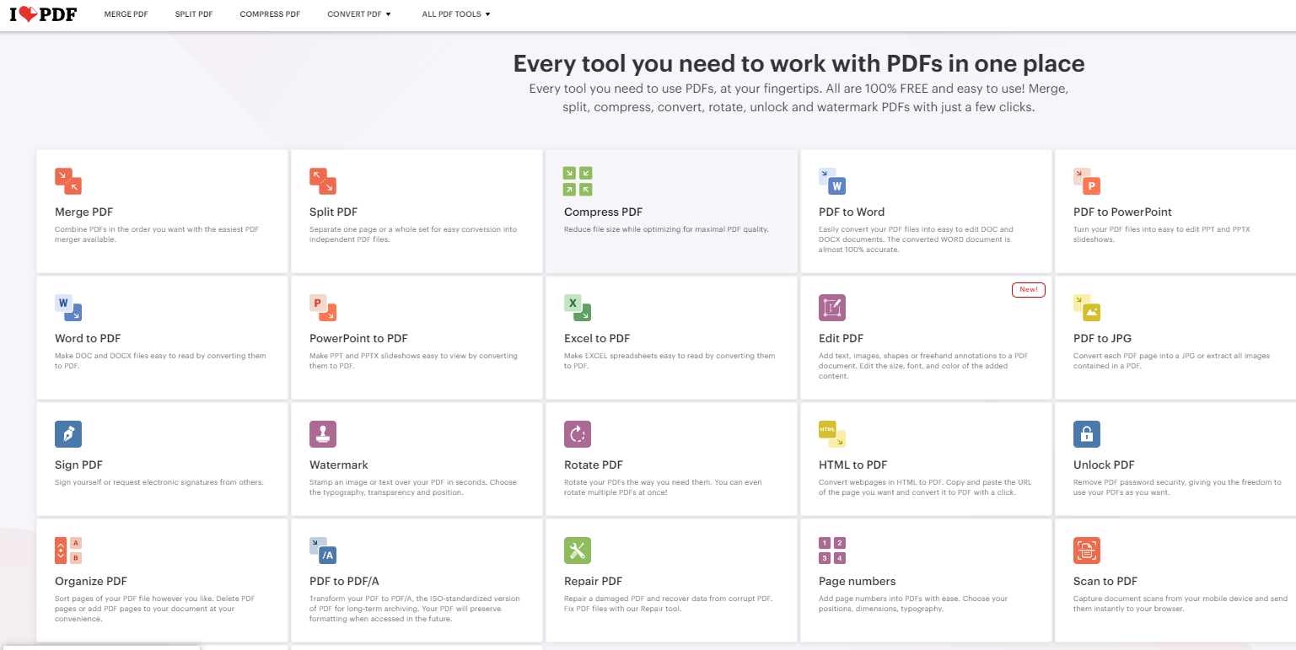Select the PDF to JPG title
The width and height of the screenshot is (1296, 650).
coord(1102,339)
